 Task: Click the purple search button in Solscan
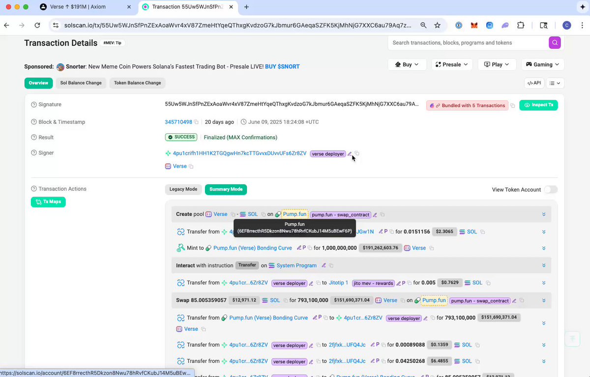click(x=555, y=43)
